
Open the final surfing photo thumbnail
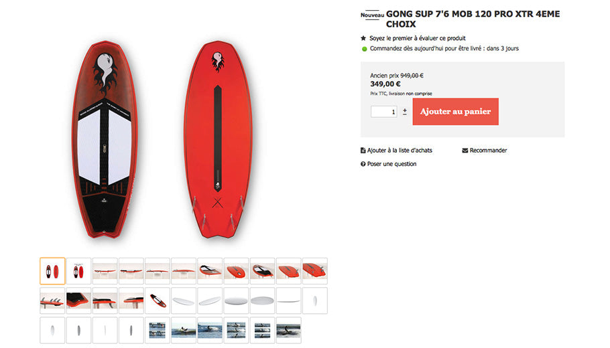288,330
